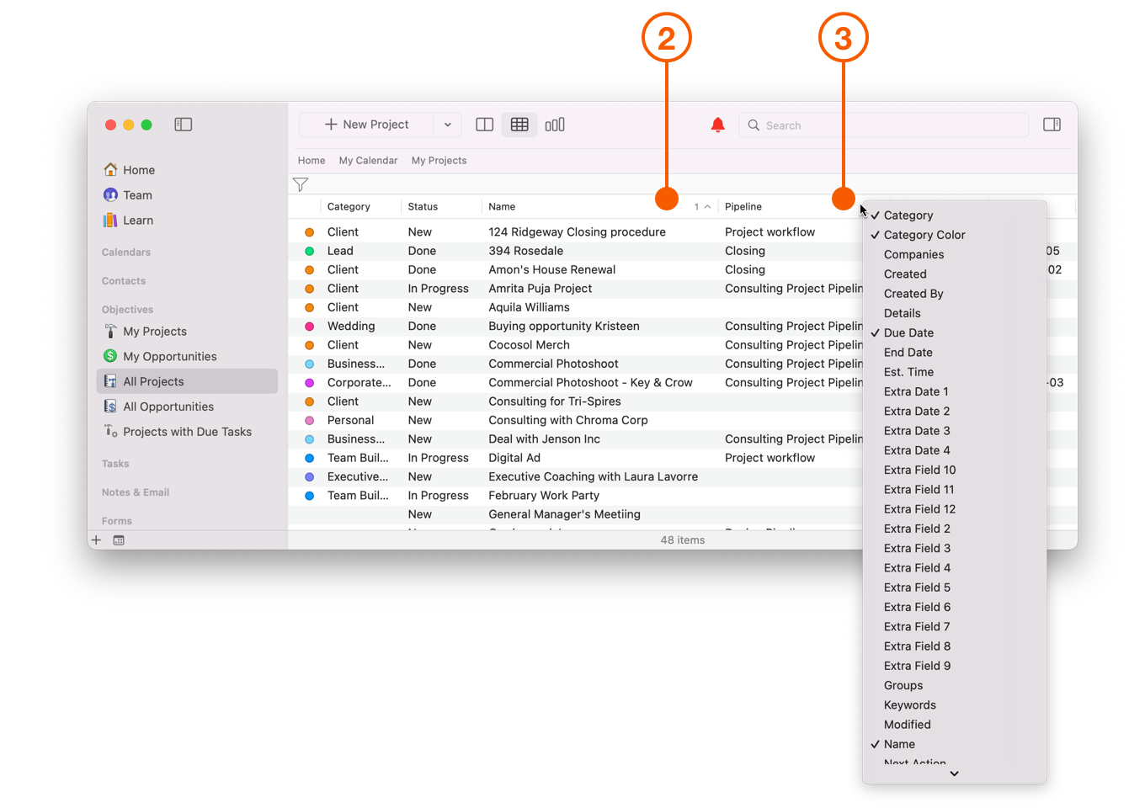Uncheck the Due Date column

[x=909, y=332]
